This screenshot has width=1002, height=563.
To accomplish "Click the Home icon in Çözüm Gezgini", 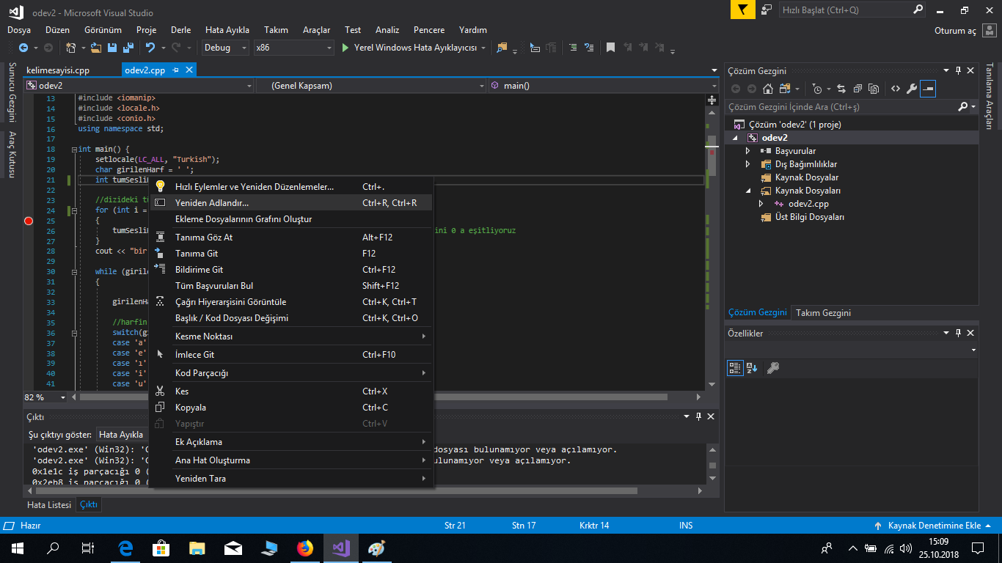I will point(767,89).
